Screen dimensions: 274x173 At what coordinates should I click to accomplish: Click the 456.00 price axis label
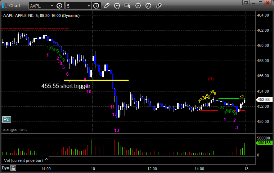point(263,76)
